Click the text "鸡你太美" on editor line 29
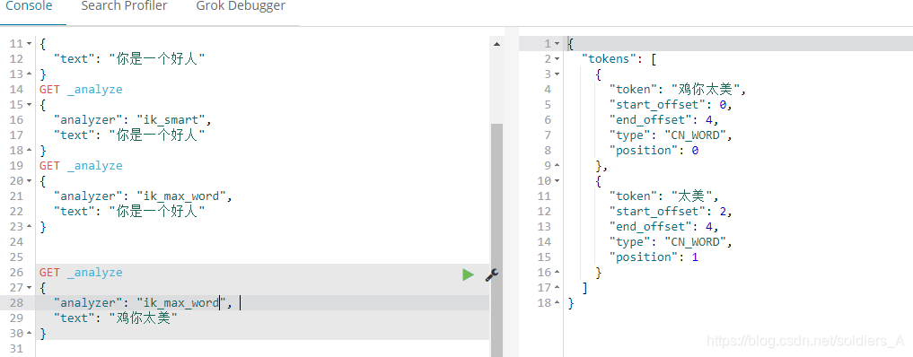The image size is (913, 357). pos(144,318)
